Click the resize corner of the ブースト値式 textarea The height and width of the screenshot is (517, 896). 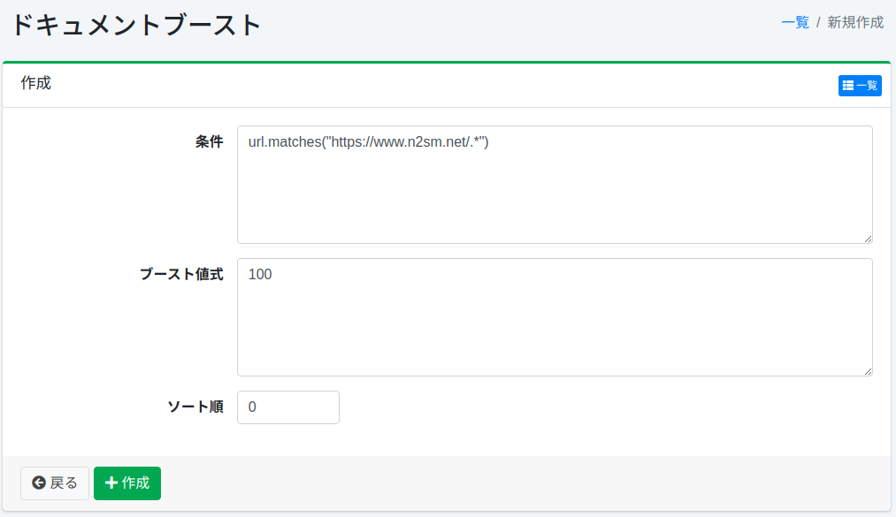coord(868,371)
